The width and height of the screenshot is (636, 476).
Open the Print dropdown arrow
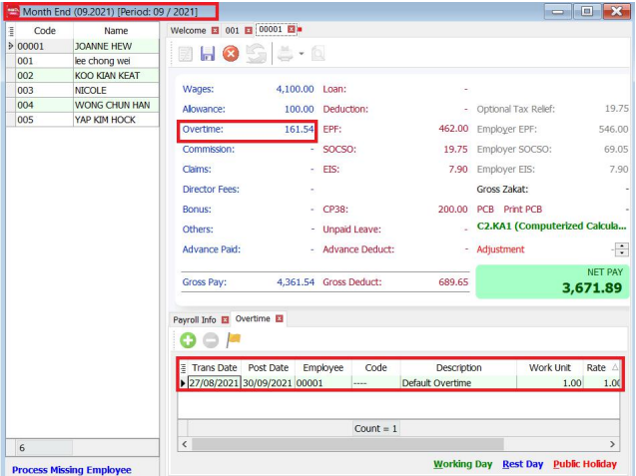[301, 54]
